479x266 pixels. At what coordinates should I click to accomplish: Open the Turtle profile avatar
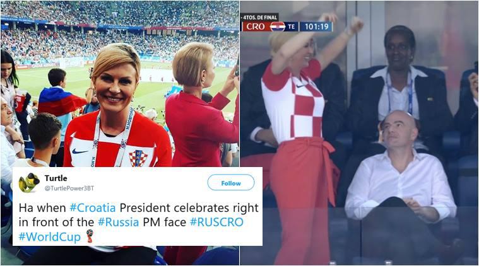click(29, 183)
